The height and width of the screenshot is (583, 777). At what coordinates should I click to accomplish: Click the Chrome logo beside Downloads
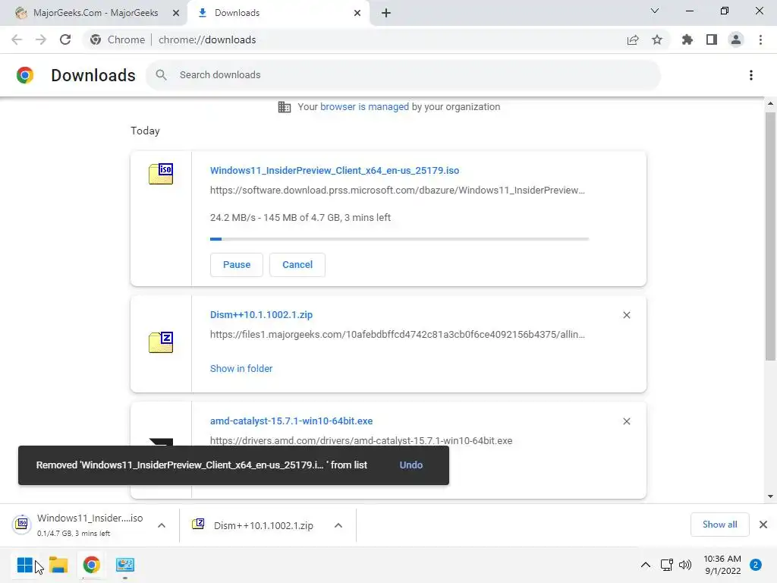click(25, 75)
